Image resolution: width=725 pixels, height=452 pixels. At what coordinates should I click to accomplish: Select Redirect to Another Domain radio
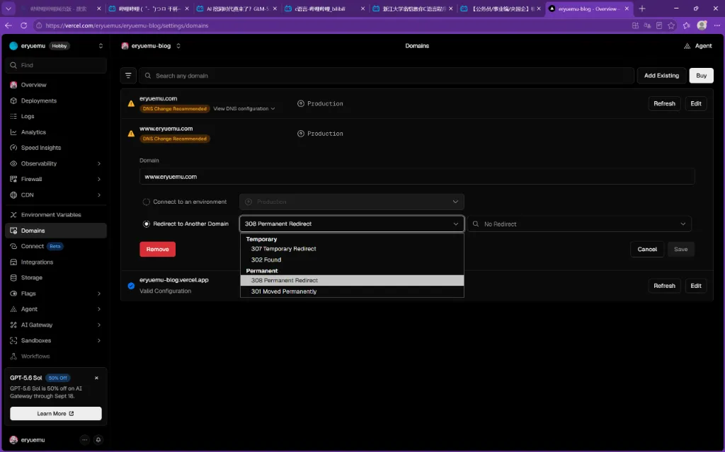(146, 224)
